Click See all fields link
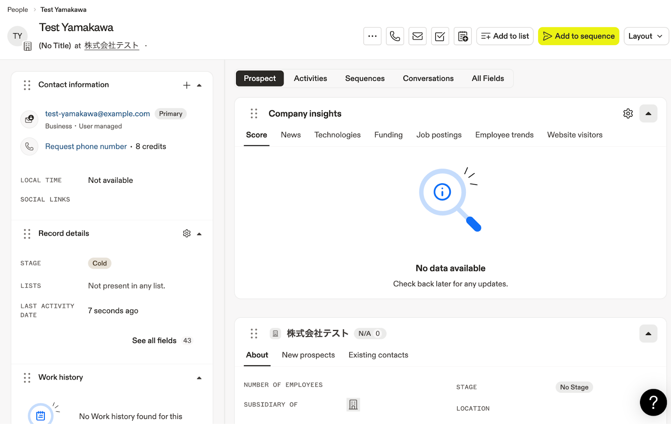 pyautogui.click(x=154, y=341)
